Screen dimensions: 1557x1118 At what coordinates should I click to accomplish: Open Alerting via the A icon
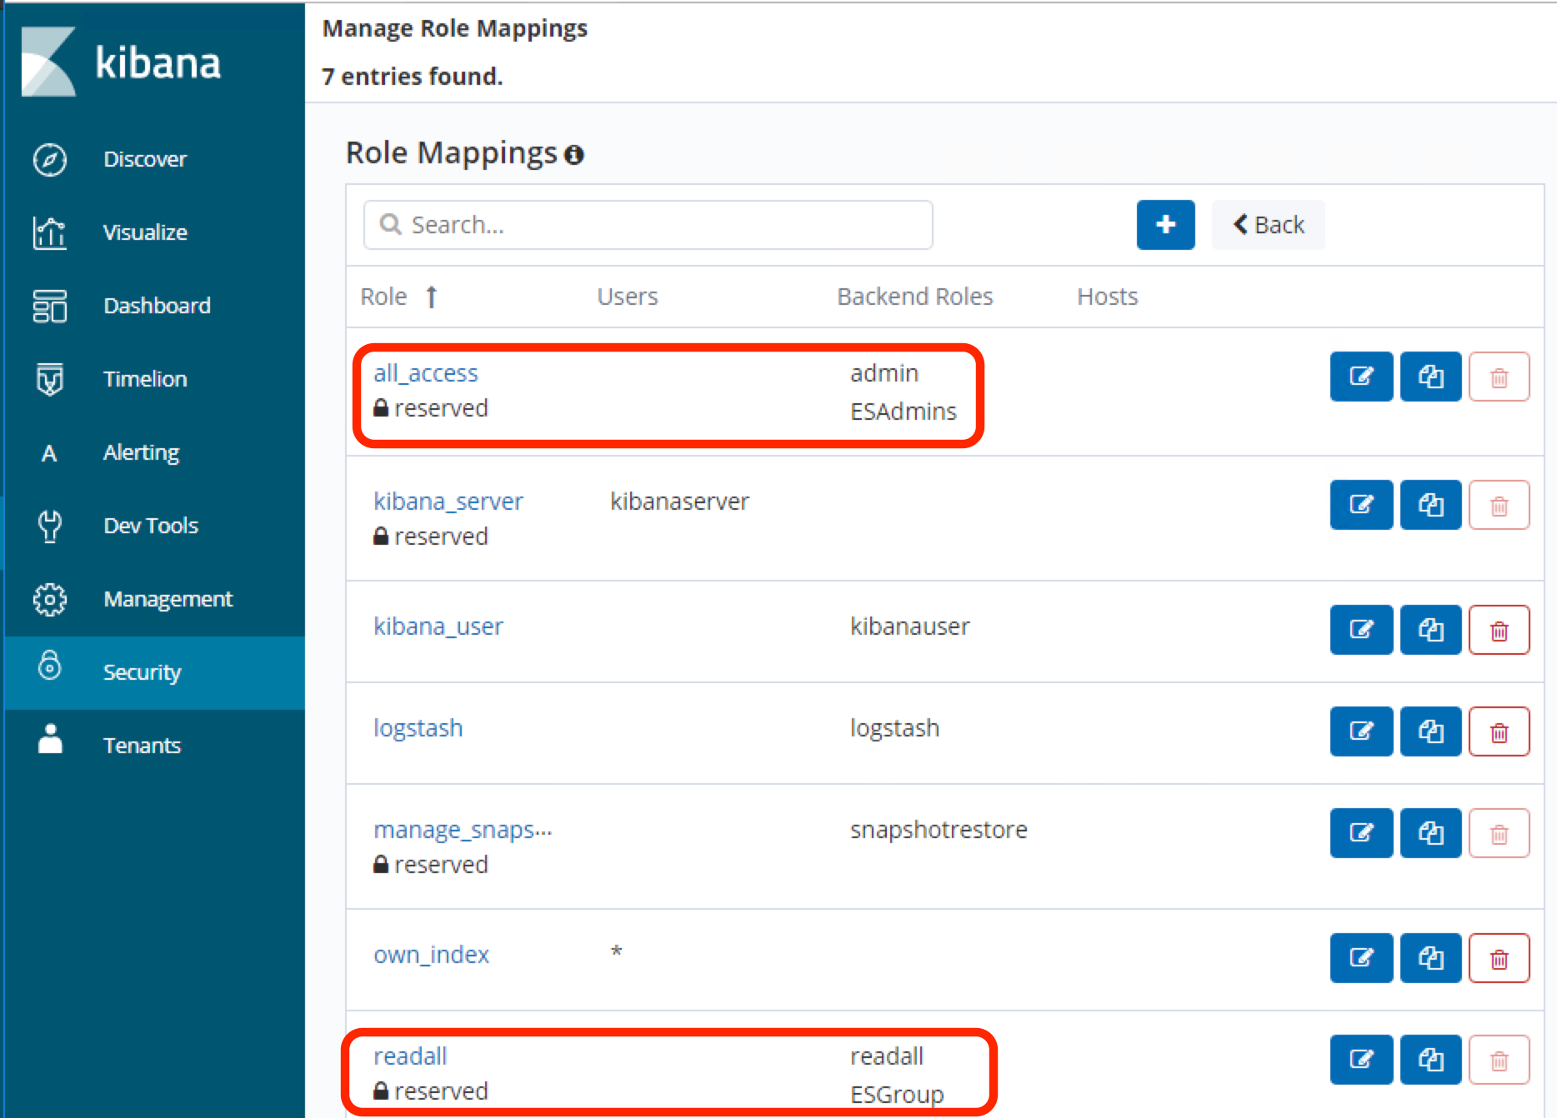pyautogui.click(x=49, y=452)
